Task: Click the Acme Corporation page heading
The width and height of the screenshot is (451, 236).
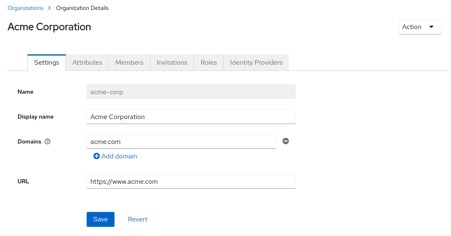Action: 49,27
